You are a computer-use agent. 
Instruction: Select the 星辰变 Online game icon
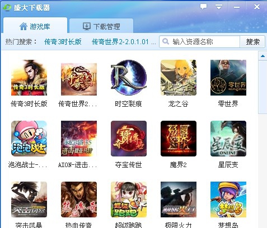[228, 139]
